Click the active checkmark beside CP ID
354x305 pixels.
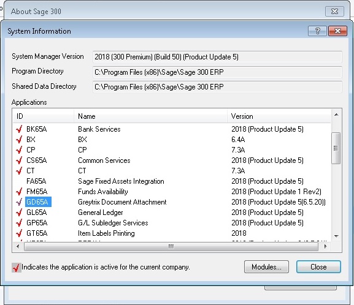pyautogui.click(x=19, y=150)
